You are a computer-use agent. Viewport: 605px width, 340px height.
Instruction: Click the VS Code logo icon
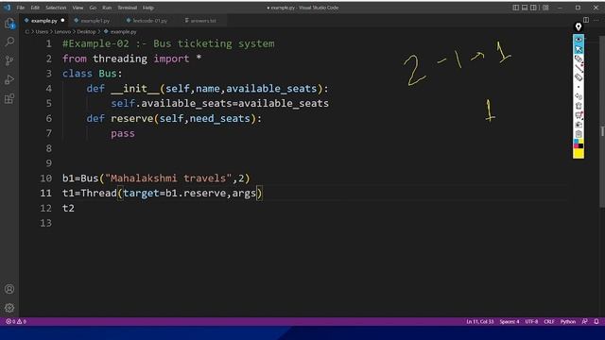7,8
